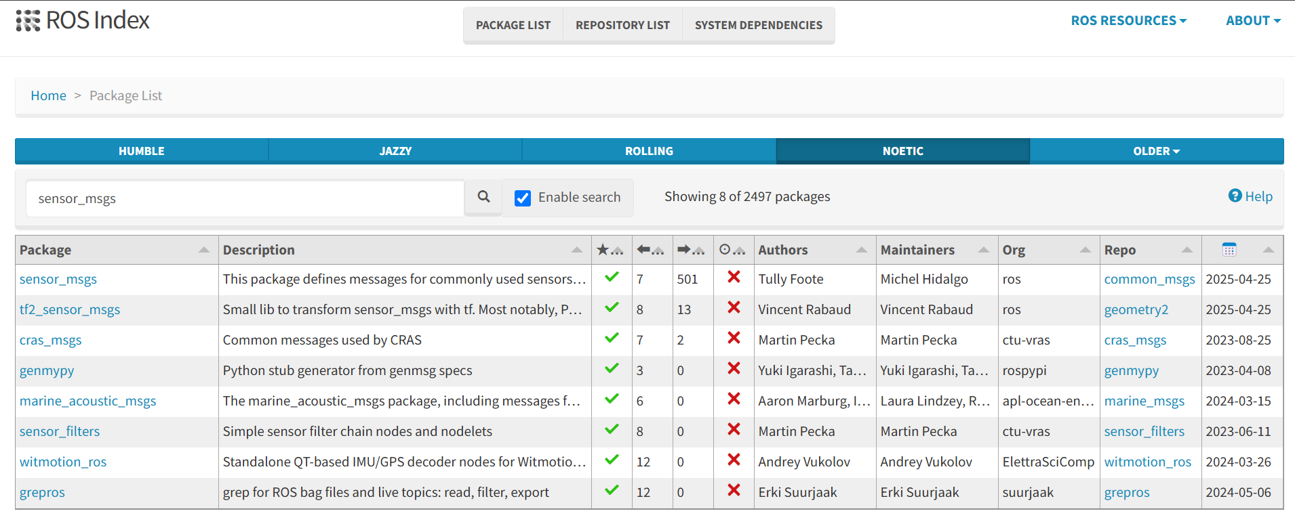Open the geometry2 repo link
This screenshot has height=526, width=1295.
pyautogui.click(x=1136, y=309)
